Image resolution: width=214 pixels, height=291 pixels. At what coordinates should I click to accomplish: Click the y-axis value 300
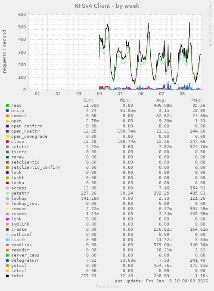[x=22, y=53]
